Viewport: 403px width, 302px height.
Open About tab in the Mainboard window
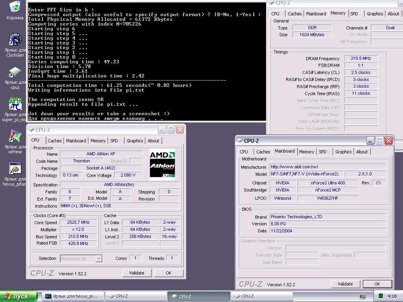pyautogui.click(x=362, y=152)
